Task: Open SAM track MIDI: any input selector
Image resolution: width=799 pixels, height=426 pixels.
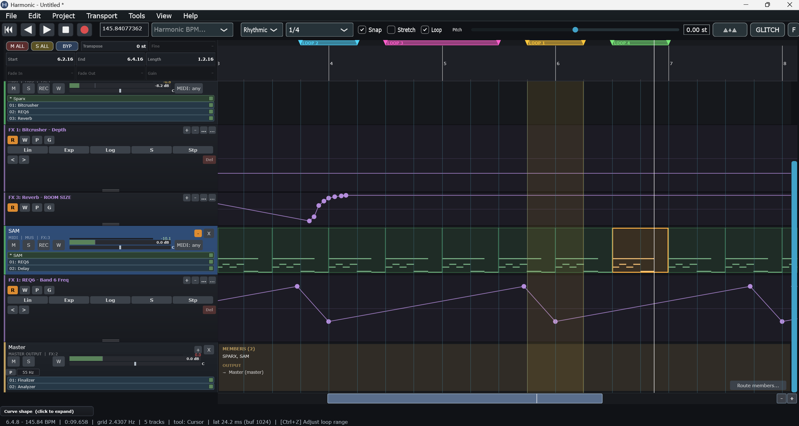Action: coord(188,245)
